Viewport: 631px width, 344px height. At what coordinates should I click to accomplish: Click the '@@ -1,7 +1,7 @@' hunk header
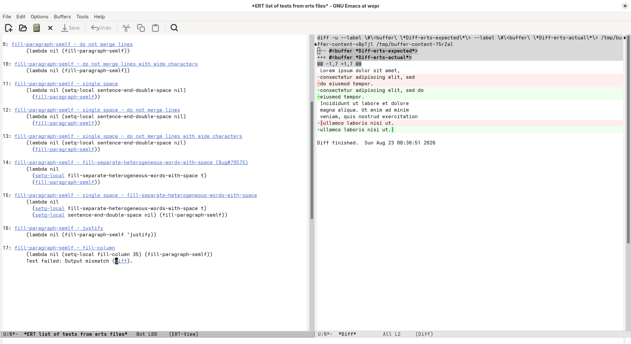pyautogui.click(x=339, y=64)
